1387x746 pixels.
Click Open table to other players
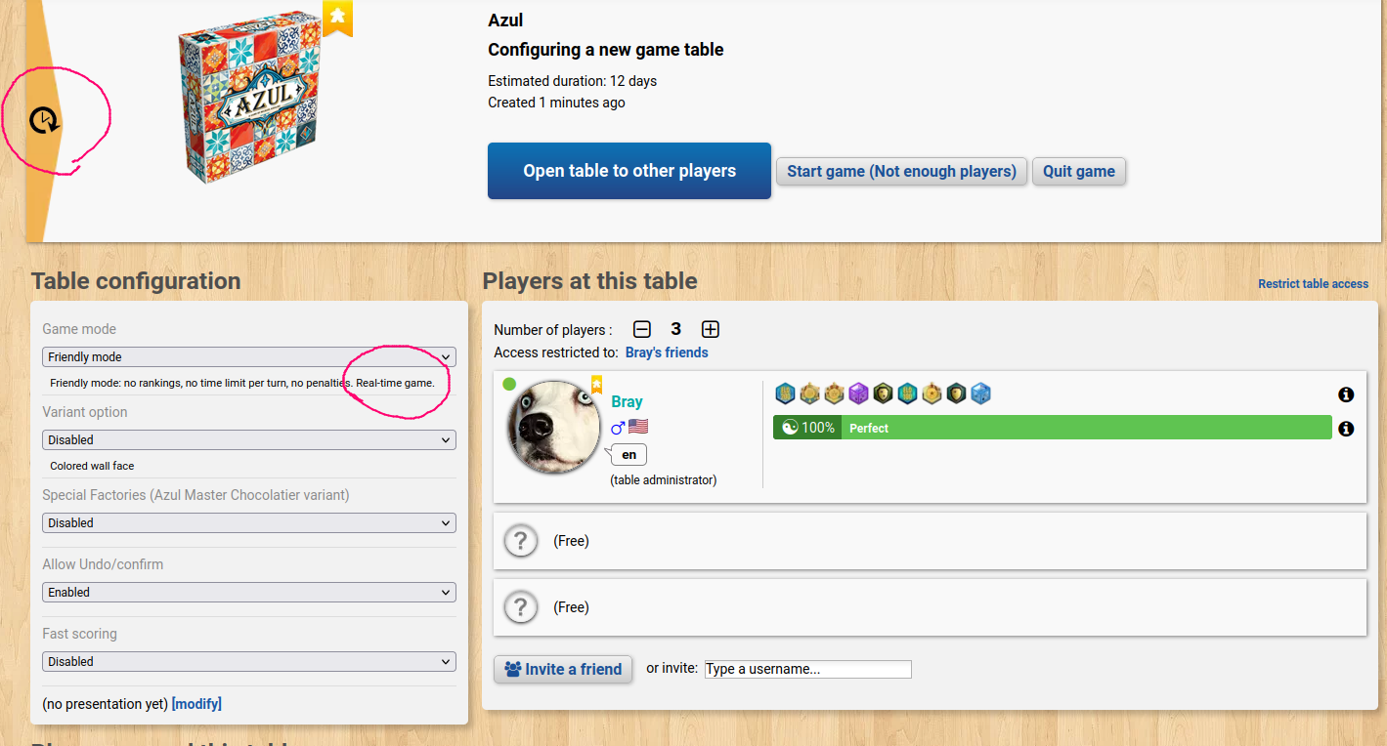tap(629, 171)
